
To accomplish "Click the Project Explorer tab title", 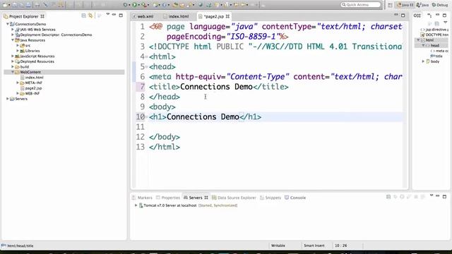I will point(23,16).
